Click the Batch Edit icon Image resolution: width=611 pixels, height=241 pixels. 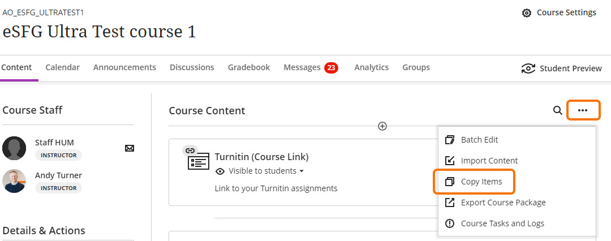coord(450,140)
